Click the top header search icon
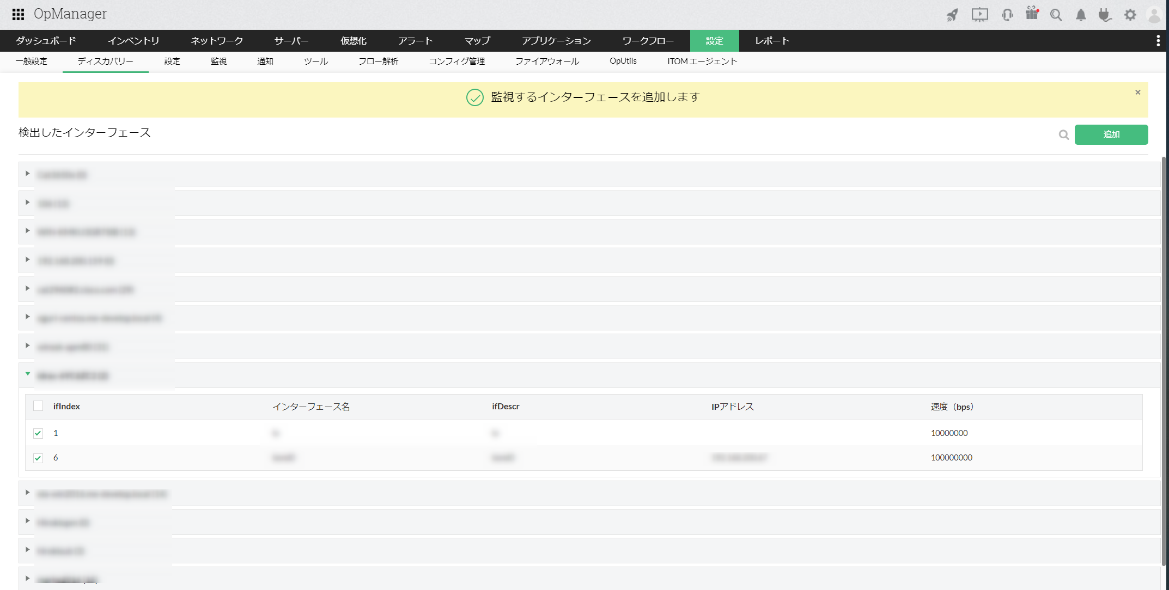This screenshot has width=1169, height=590. pyautogui.click(x=1056, y=15)
